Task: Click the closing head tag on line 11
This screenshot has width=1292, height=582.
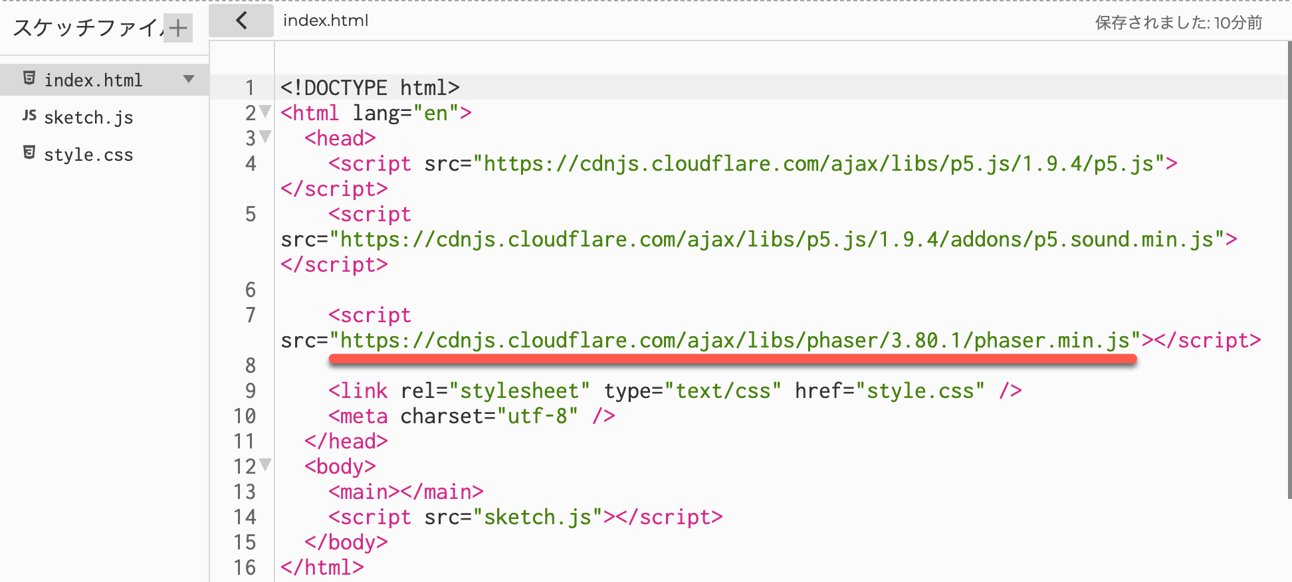Action: (346, 441)
